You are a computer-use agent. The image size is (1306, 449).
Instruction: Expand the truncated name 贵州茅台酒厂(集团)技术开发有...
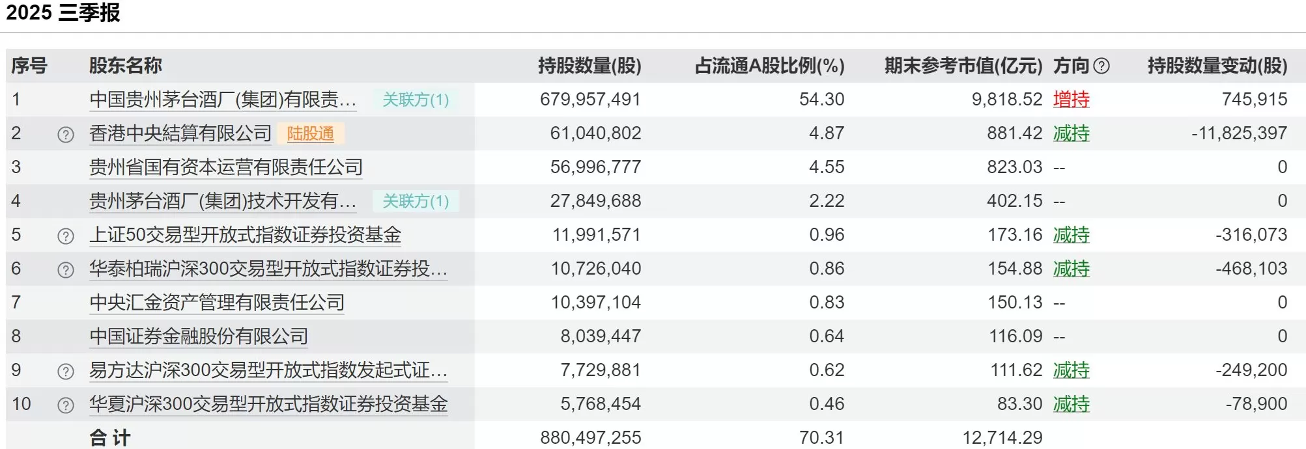[221, 201]
